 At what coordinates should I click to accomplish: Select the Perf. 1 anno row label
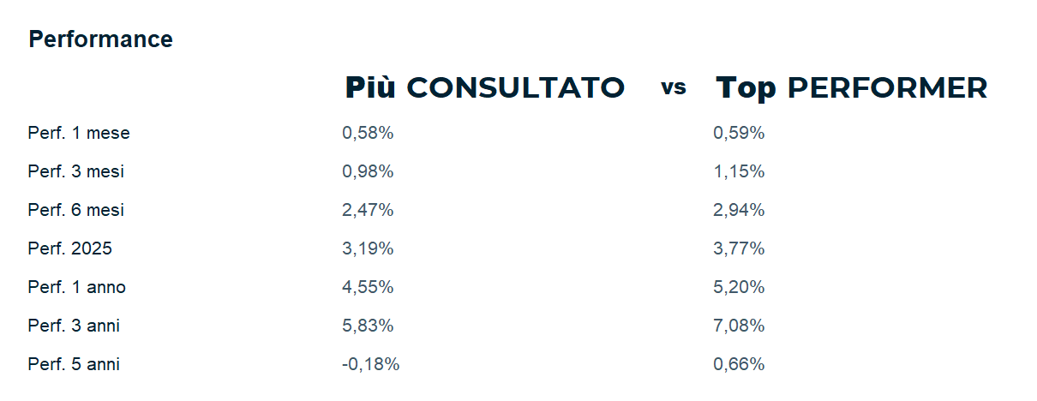76,287
